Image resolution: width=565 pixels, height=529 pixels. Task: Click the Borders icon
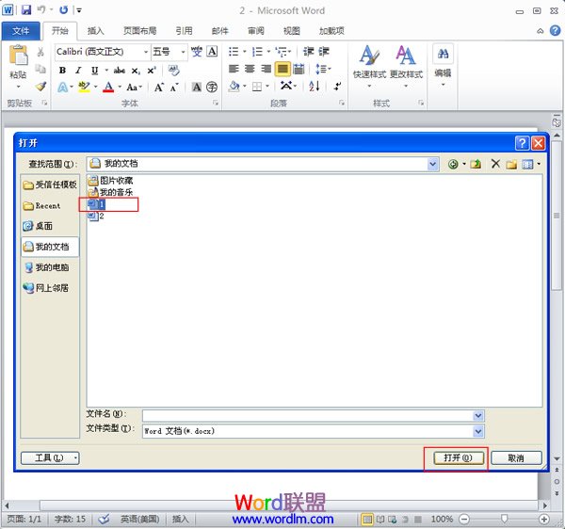pos(257,87)
